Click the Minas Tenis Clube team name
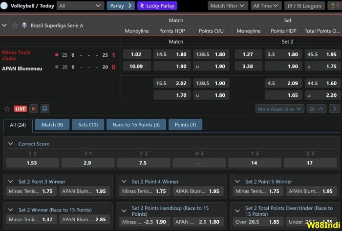This screenshot has width=342, height=231. (16, 55)
